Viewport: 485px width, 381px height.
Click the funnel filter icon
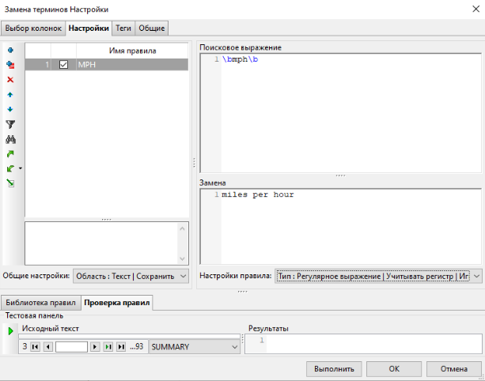[x=10, y=124]
